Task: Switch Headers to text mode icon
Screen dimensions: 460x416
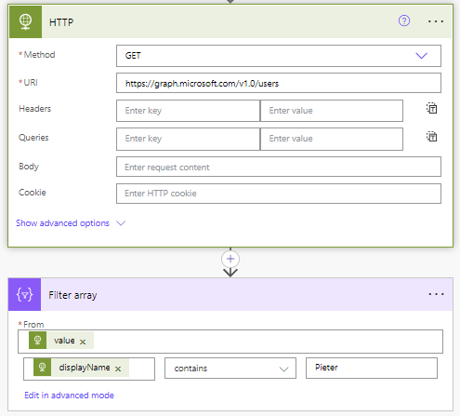Action: click(x=431, y=108)
